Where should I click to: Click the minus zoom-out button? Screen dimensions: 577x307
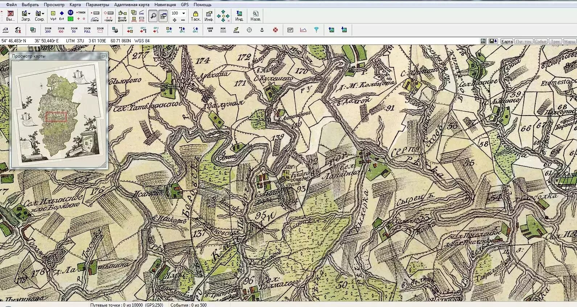(x=183, y=20)
